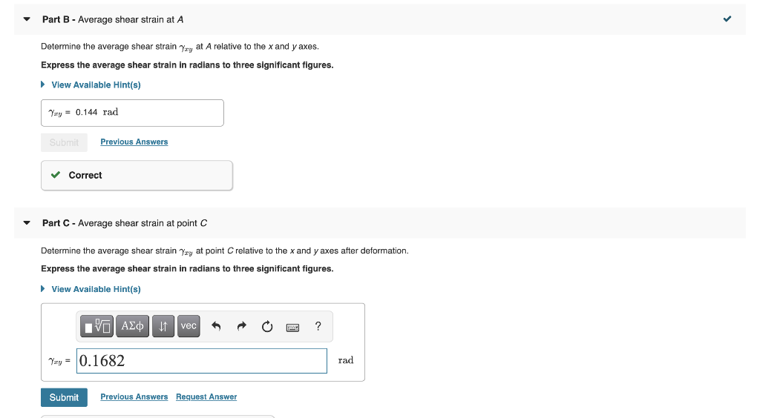This screenshot has width=760, height=418.
Task: Submit the Part C answer
Action: (x=64, y=397)
